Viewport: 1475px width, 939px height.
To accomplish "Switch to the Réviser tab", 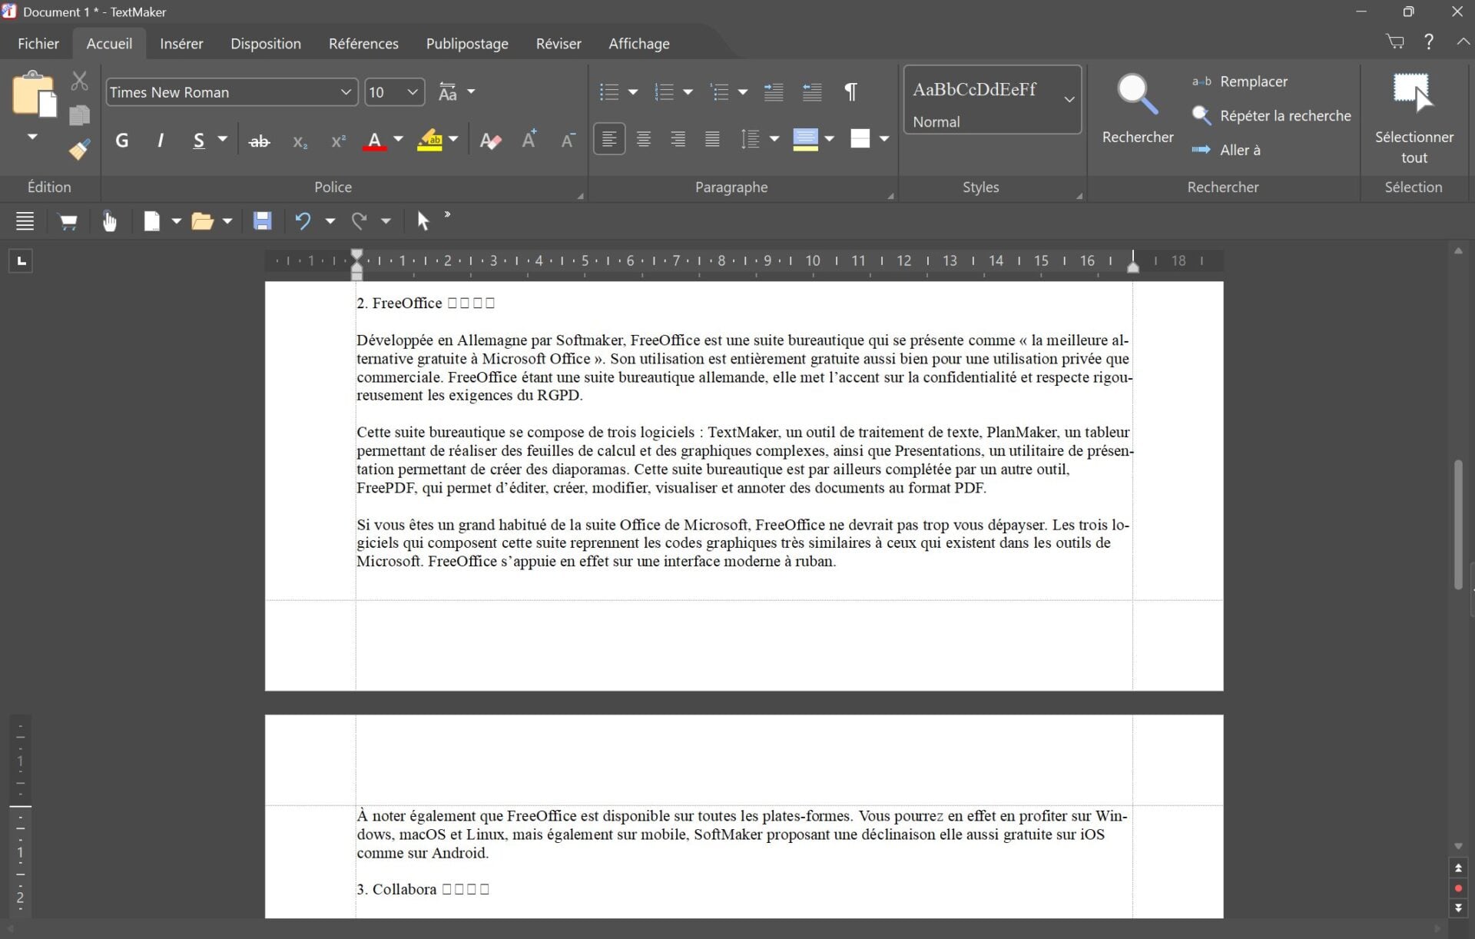I will pos(559,44).
